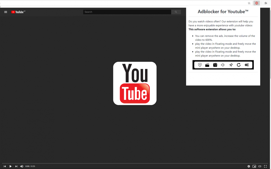The width and height of the screenshot is (271, 169).
Task: Click the Adblocker extension icon in the browser toolbar
Action: (x=256, y=3)
